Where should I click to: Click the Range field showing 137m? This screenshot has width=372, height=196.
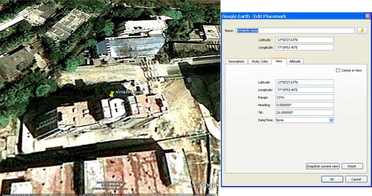point(304,97)
